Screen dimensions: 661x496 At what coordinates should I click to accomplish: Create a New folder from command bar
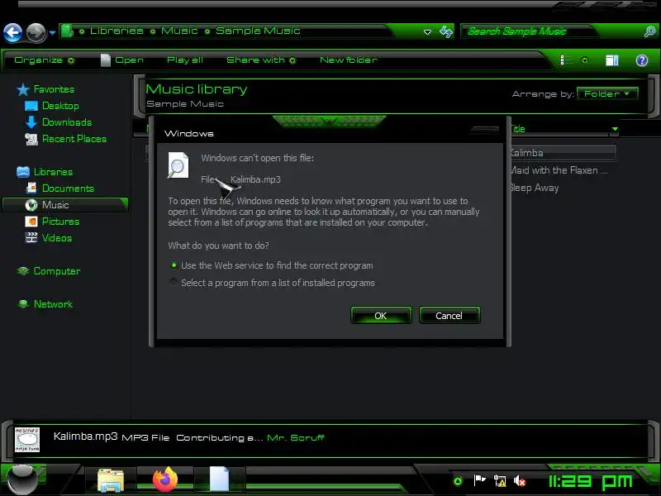(x=348, y=60)
